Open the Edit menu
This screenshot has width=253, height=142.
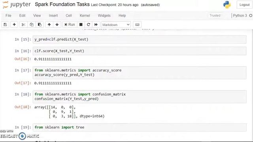point(22,16)
